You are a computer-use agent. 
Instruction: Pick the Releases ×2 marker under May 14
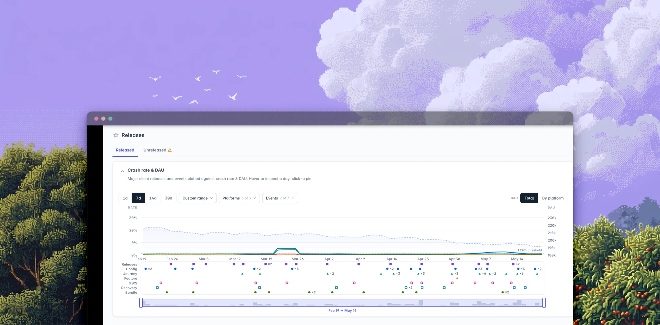pos(515,264)
